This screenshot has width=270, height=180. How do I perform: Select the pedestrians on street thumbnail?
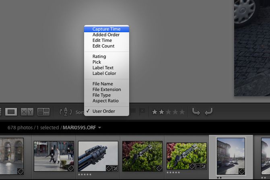tap(54, 156)
